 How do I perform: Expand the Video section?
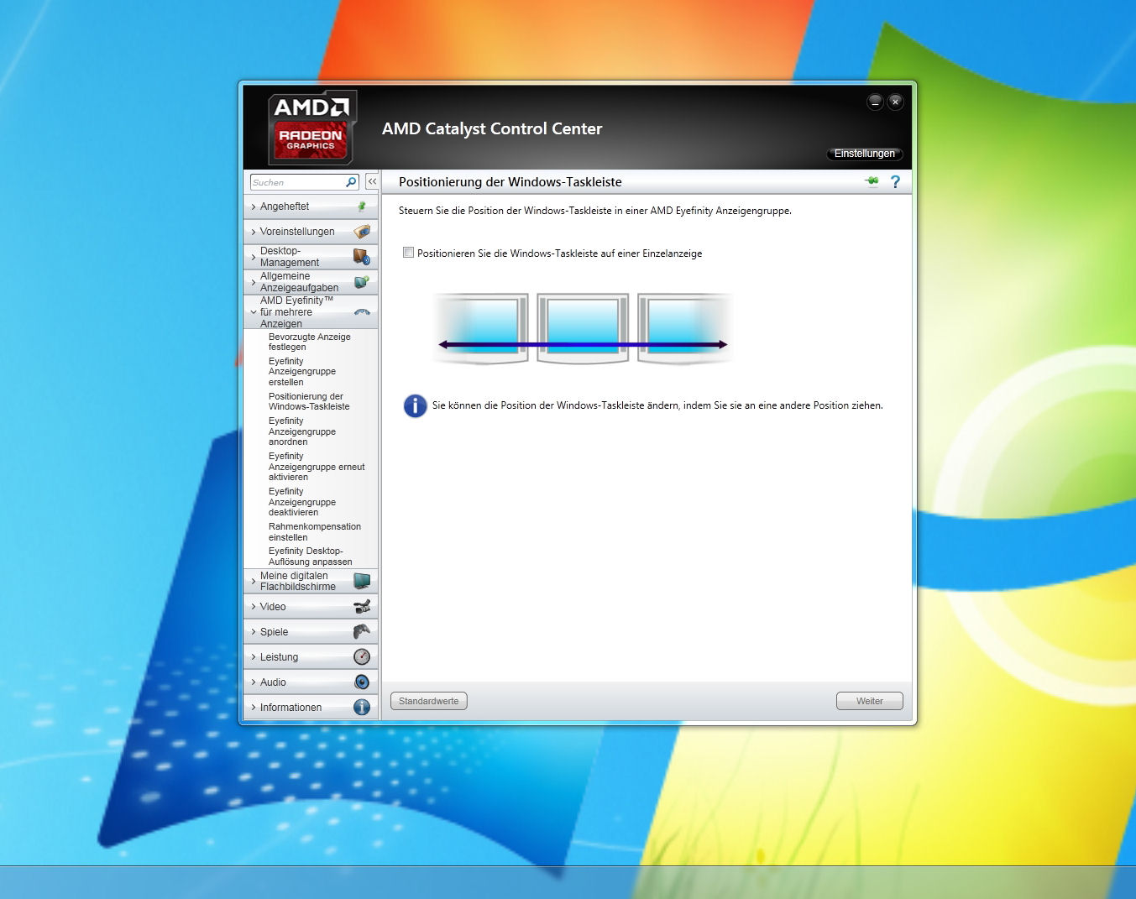tap(311, 607)
